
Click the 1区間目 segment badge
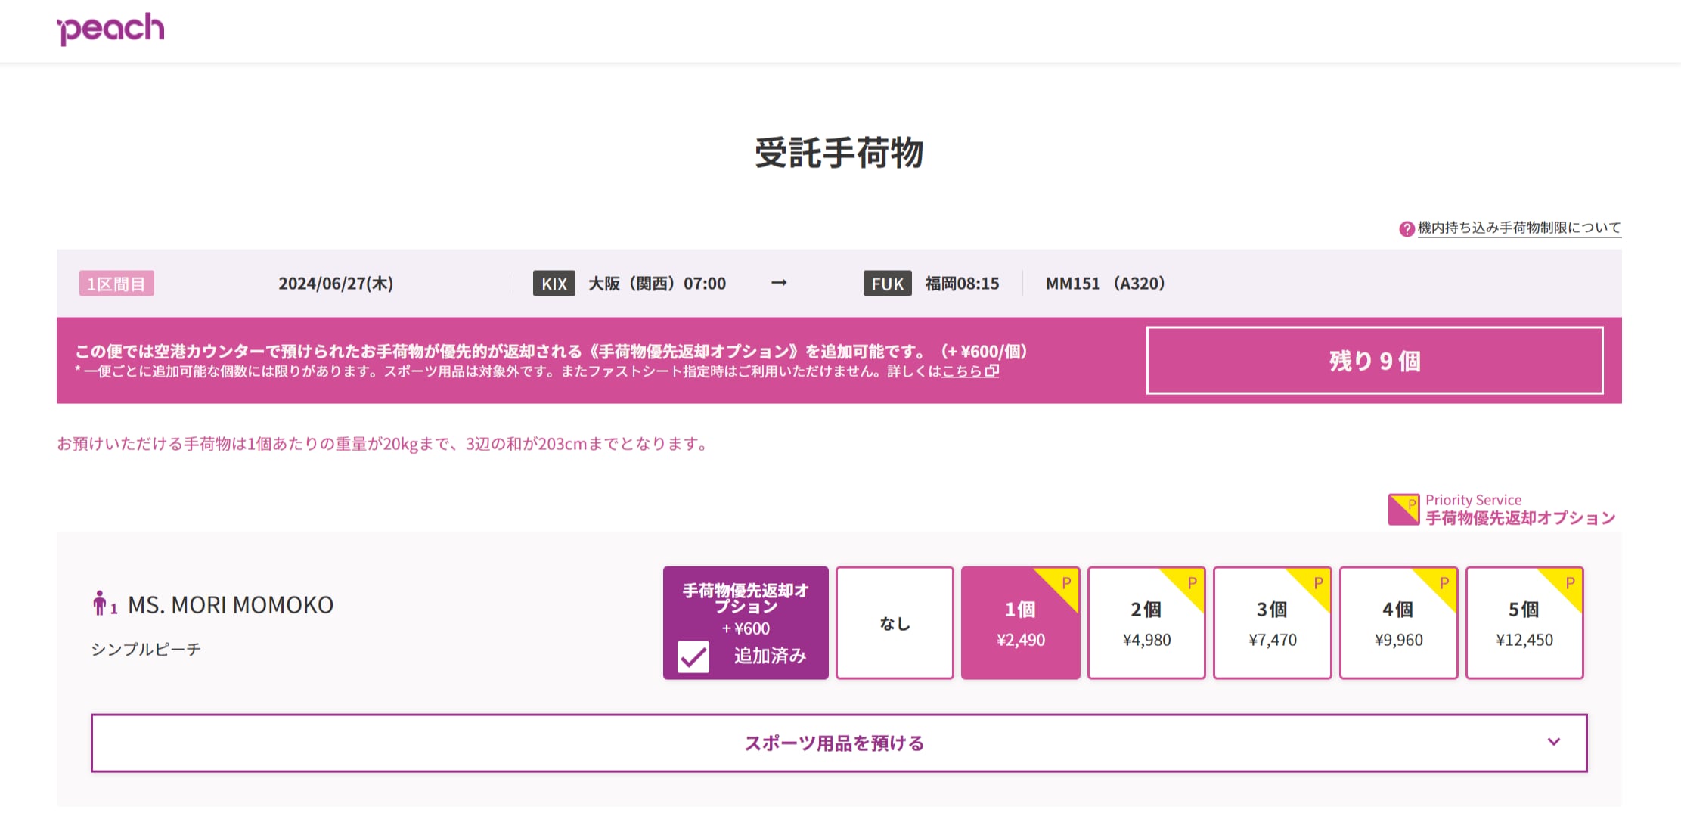(x=116, y=284)
